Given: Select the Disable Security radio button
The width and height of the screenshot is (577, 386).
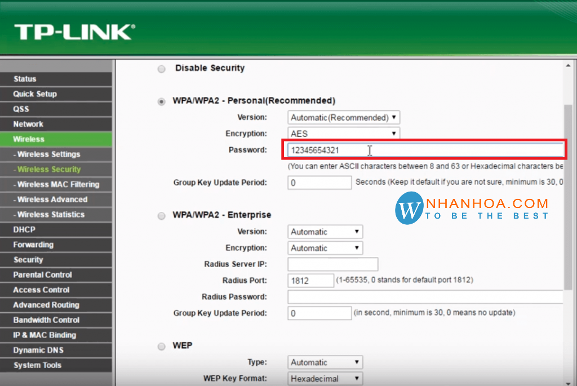Looking at the screenshot, I should (x=161, y=68).
